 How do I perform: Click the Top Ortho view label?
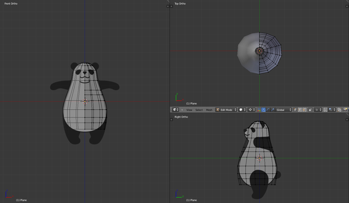pyautogui.click(x=180, y=4)
